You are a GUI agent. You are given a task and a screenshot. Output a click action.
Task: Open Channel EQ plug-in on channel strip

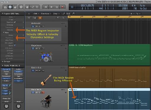[6, 69]
